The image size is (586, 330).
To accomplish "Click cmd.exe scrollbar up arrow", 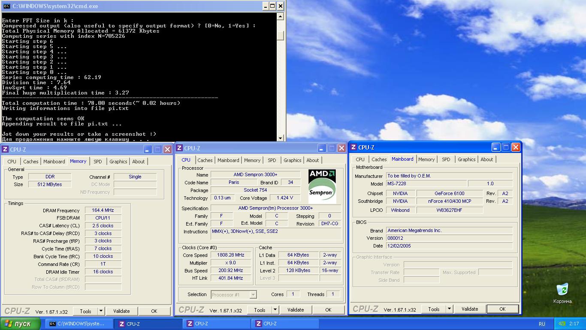I will 281,17.
